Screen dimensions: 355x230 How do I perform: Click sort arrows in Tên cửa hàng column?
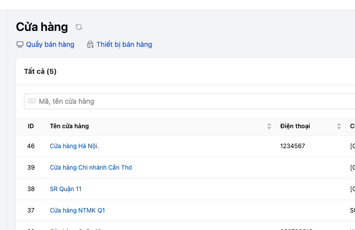click(x=269, y=126)
